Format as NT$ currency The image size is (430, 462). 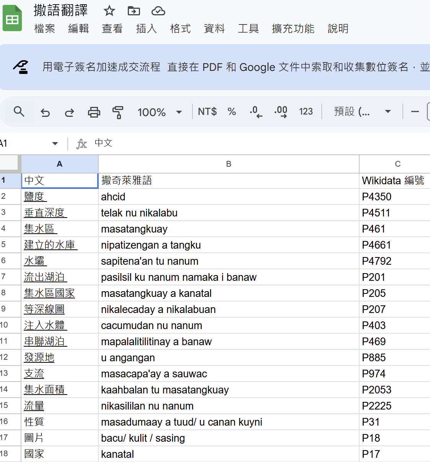207,111
